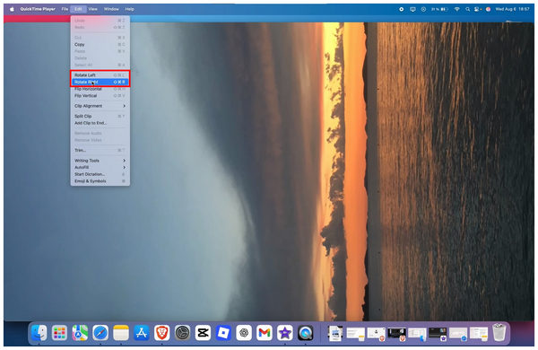
Task: Click the screen recording status icon
Action: [401, 9]
